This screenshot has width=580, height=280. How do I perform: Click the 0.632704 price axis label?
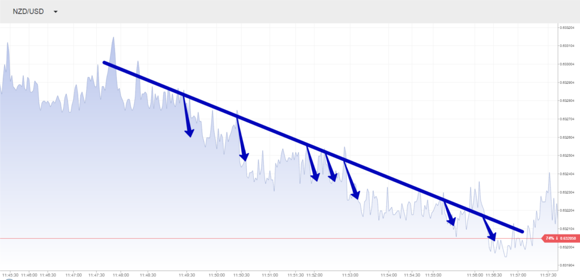tap(567, 119)
